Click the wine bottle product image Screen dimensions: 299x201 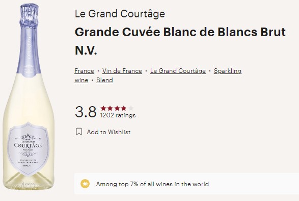(29, 97)
